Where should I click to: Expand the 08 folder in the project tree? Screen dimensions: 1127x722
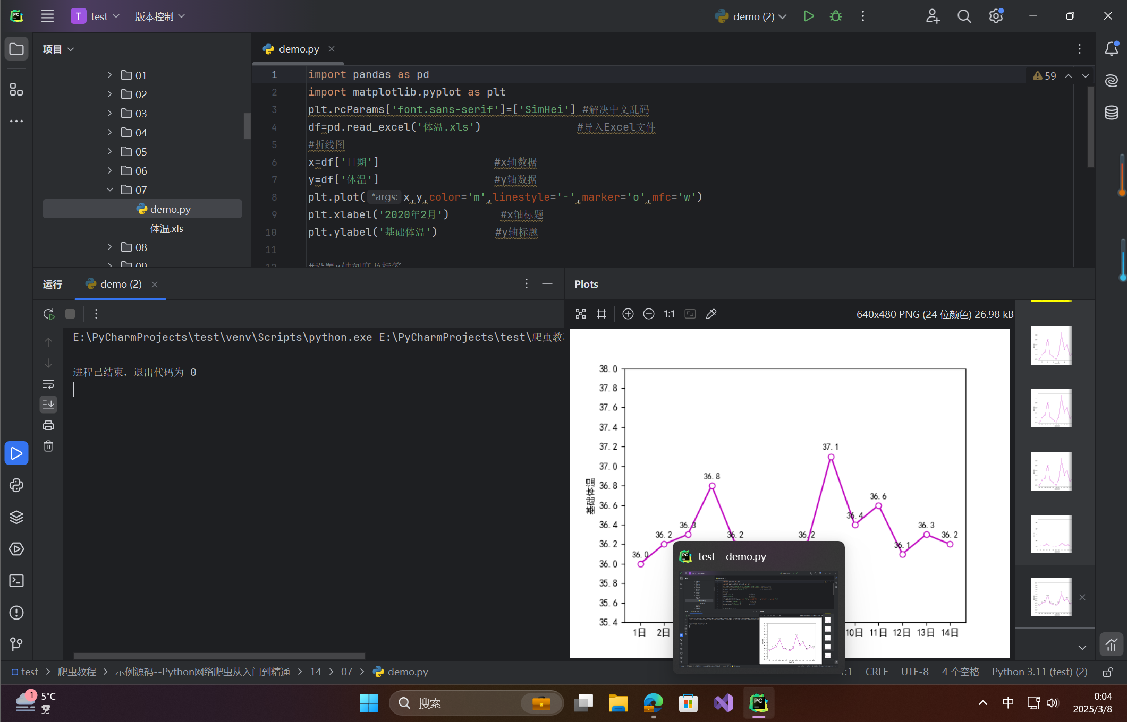[110, 247]
